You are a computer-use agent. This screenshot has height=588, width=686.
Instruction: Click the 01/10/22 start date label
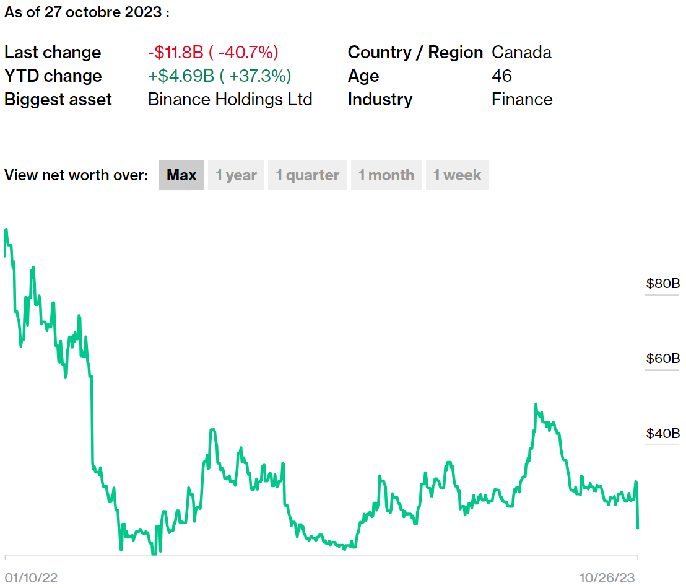[32, 577]
